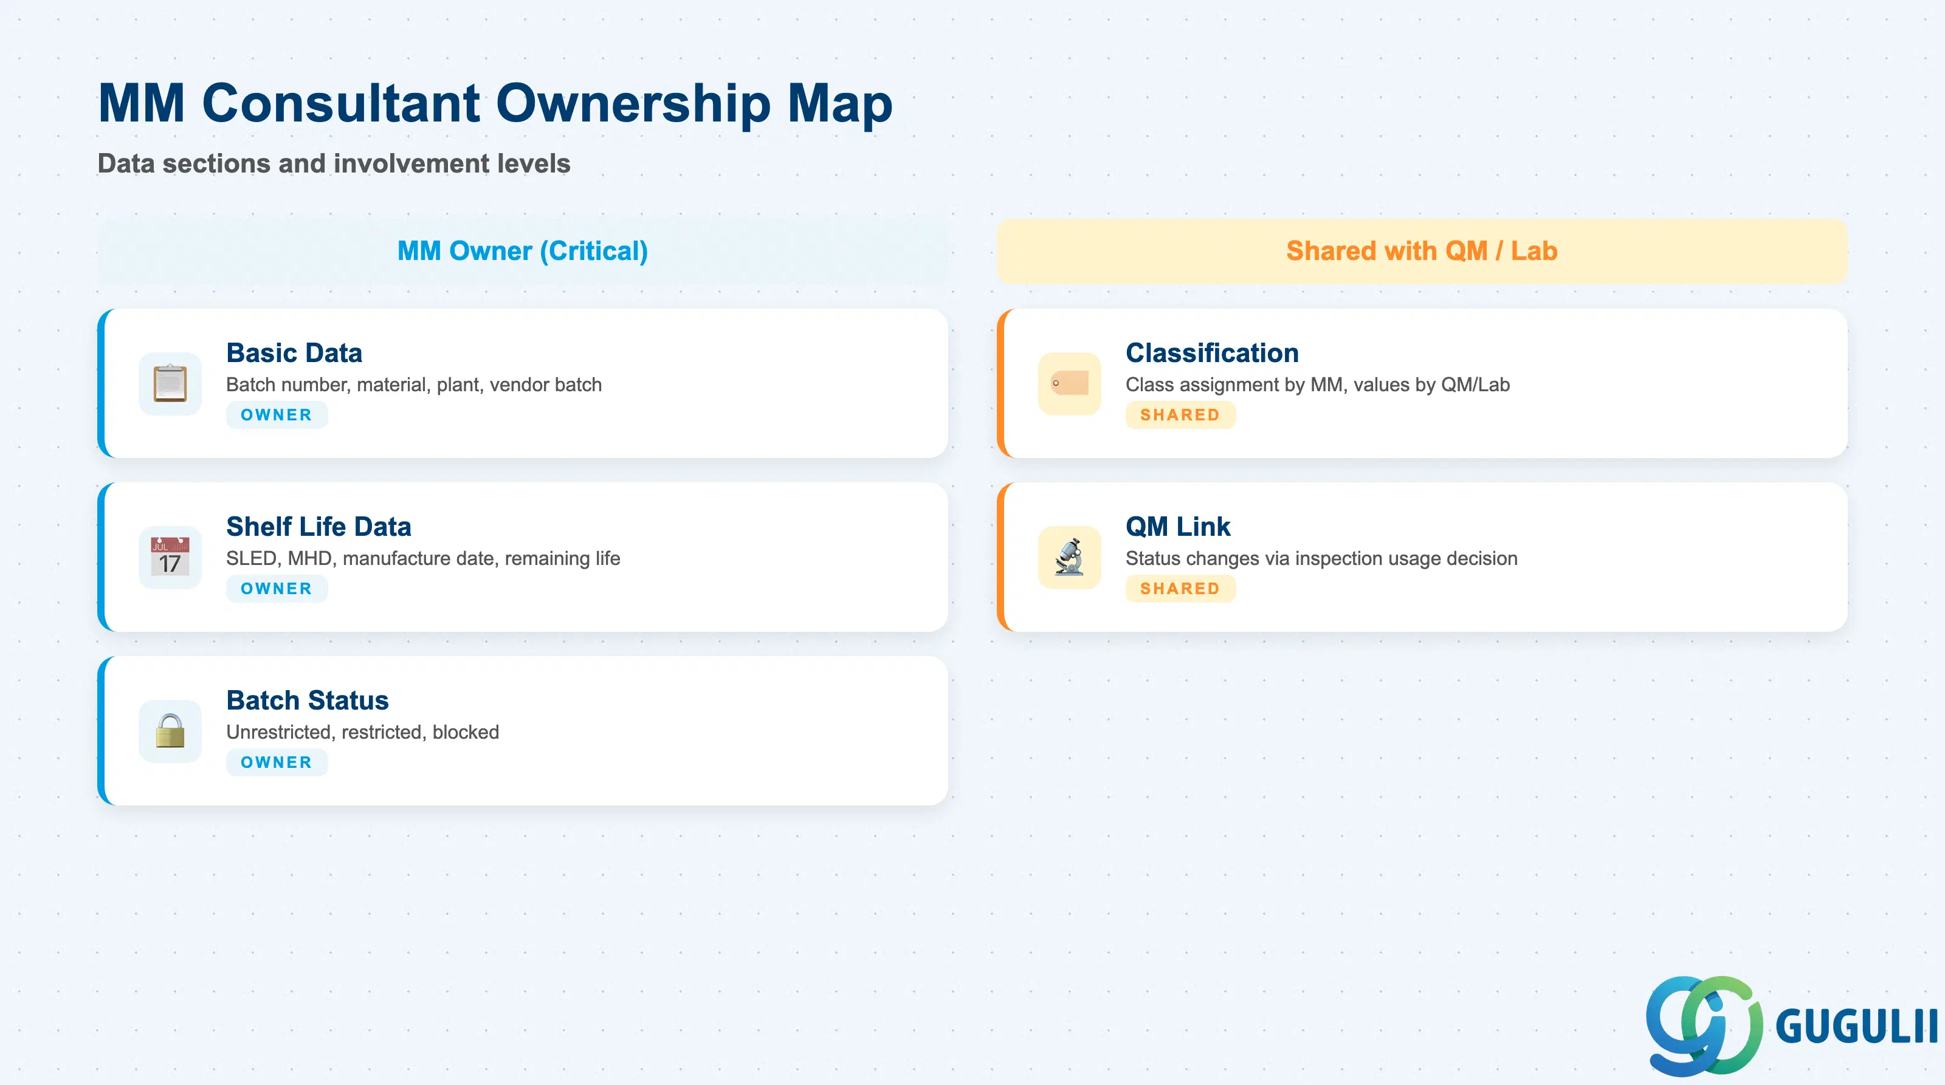
Task: Click 'SLED, MHD, manufacture date, remaining life' text
Action: tap(423, 558)
